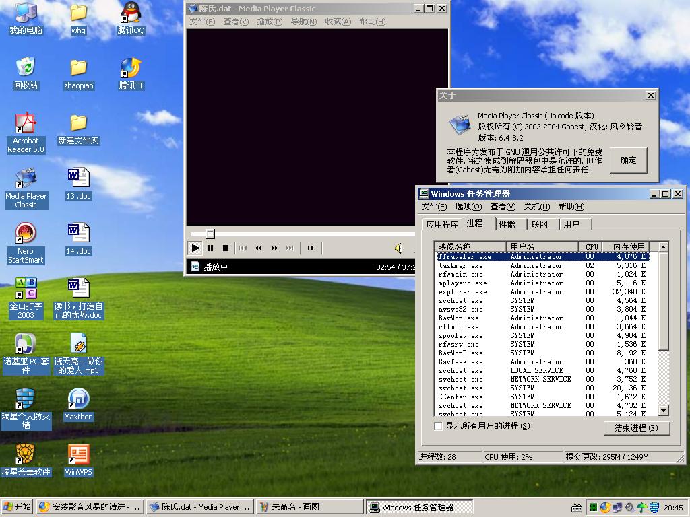
Task: Click the seek bar thumb in the player
Action: (x=210, y=234)
